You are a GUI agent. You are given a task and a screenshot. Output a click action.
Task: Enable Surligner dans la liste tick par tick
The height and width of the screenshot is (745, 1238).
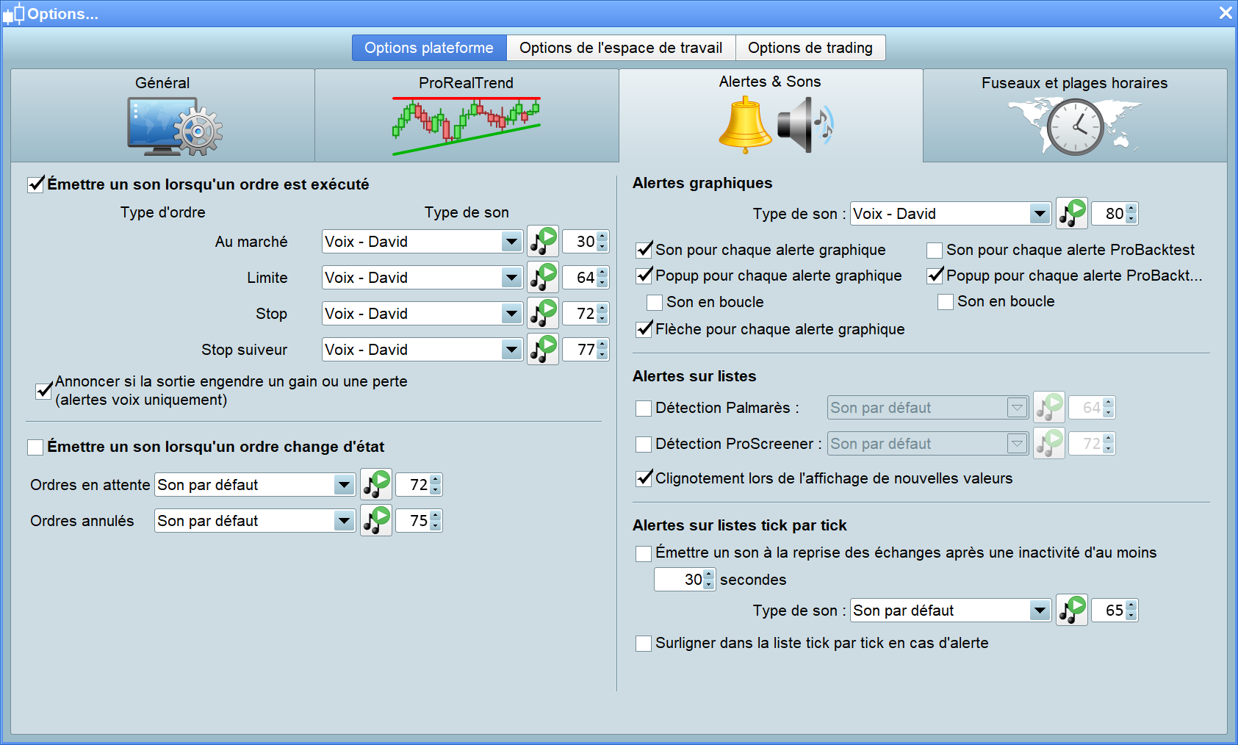tap(644, 643)
